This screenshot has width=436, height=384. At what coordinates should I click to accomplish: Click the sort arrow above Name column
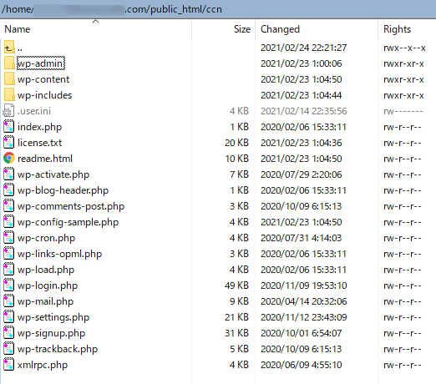(x=96, y=21)
